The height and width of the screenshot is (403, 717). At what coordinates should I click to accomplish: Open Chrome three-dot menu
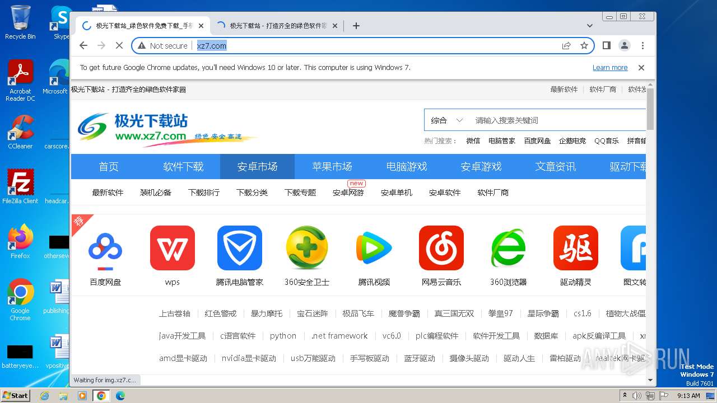coord(642,46)
